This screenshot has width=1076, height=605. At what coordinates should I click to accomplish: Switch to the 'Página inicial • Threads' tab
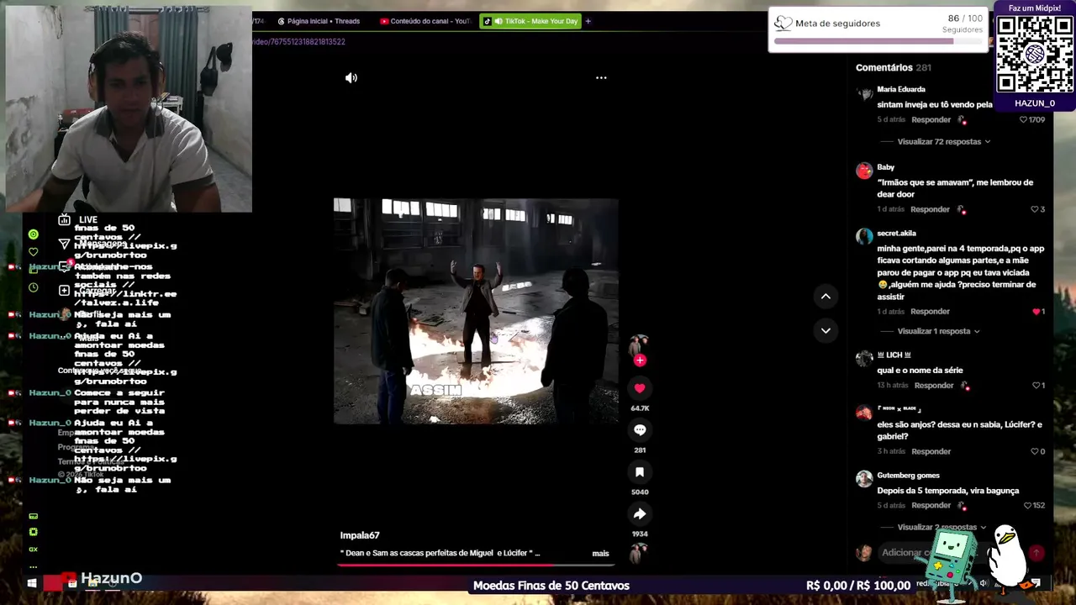click(319, 21)
